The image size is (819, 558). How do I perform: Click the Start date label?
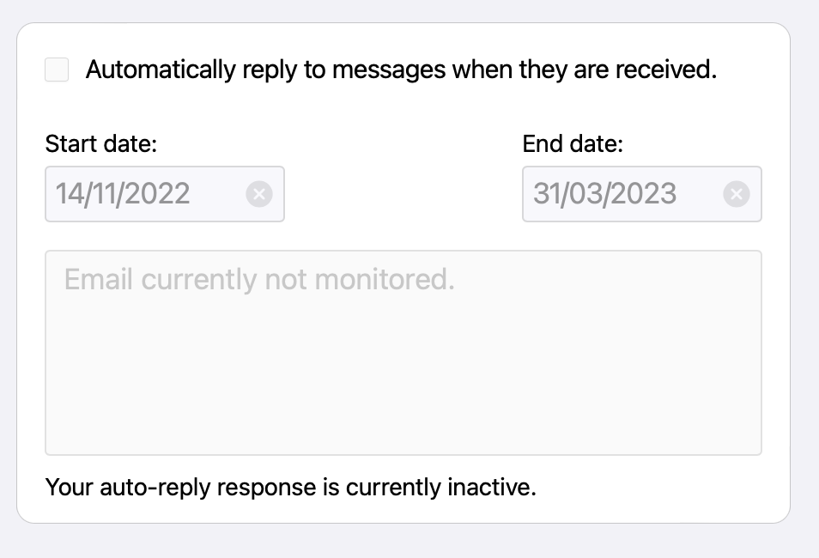(x=100, y=143)
